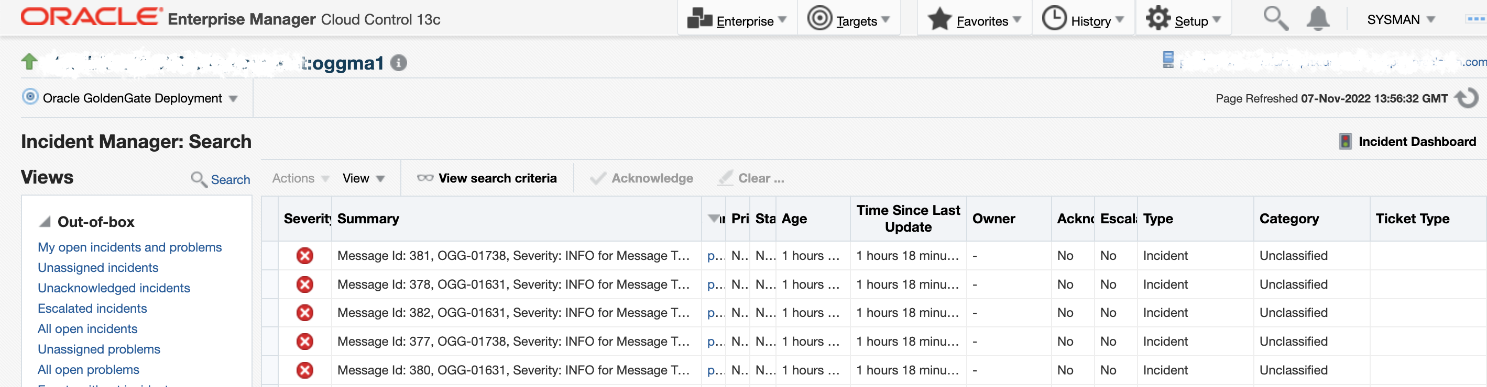Open Unassigned incidents view
The image size is (1487, 387).
[97, 268]
